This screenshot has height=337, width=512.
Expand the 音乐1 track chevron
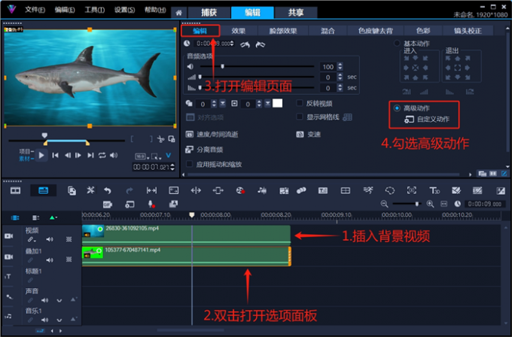click(59, 320)
